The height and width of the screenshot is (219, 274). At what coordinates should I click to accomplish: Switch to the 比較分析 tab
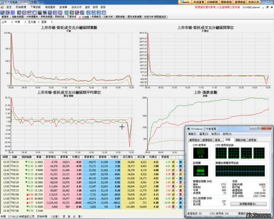pos(108,17)
